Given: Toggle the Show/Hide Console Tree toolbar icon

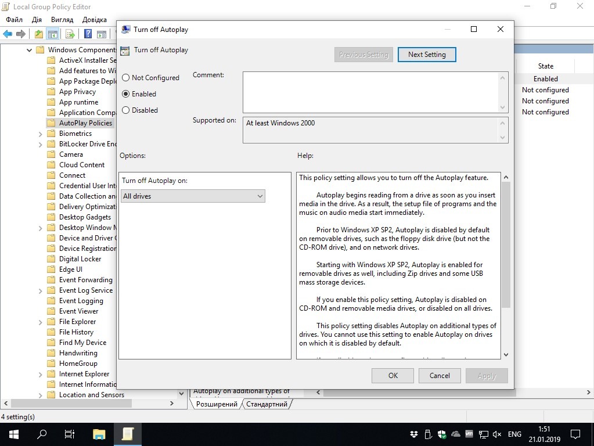Looking at the screenshot, I should click(53, 34).
